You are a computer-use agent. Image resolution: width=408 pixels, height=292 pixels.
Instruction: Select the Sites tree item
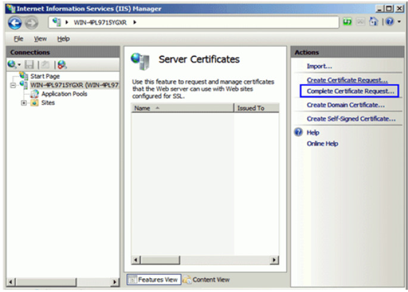[48, 103]
